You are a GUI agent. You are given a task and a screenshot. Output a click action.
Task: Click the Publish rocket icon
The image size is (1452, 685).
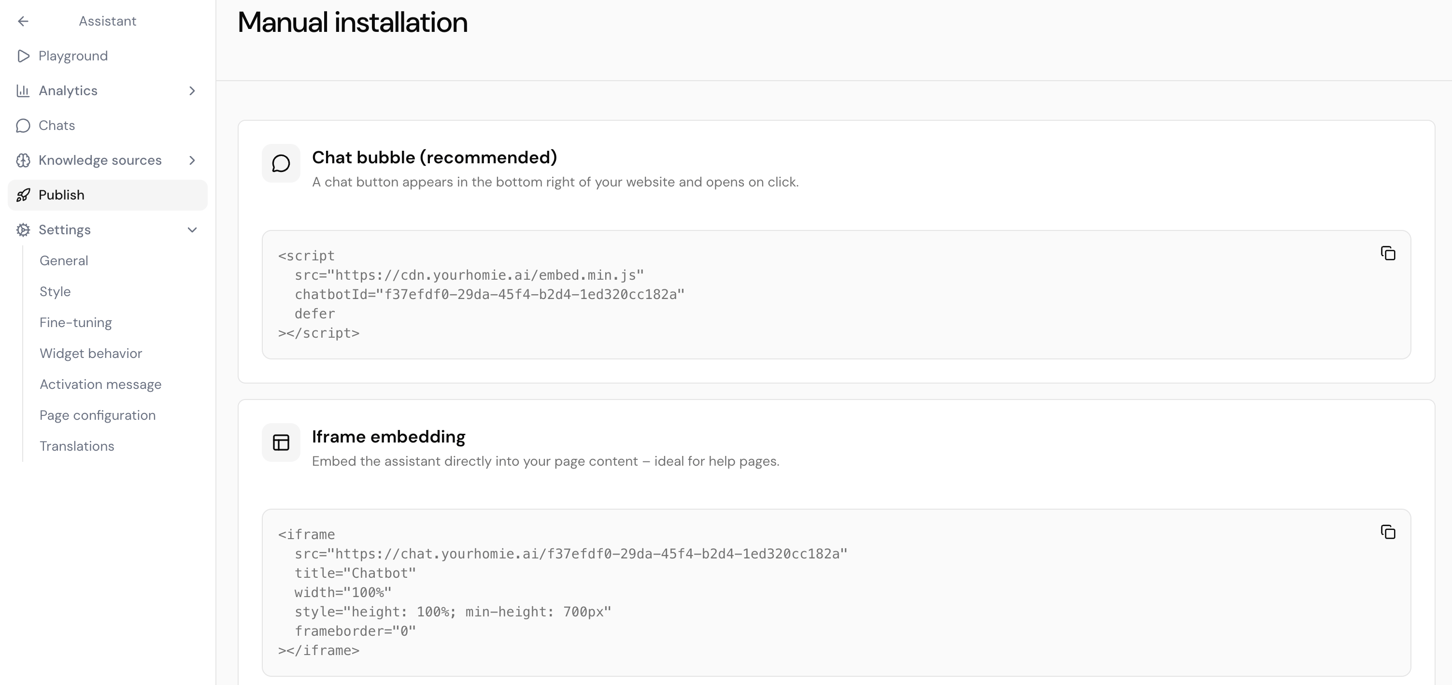click(x=23, y=195)
